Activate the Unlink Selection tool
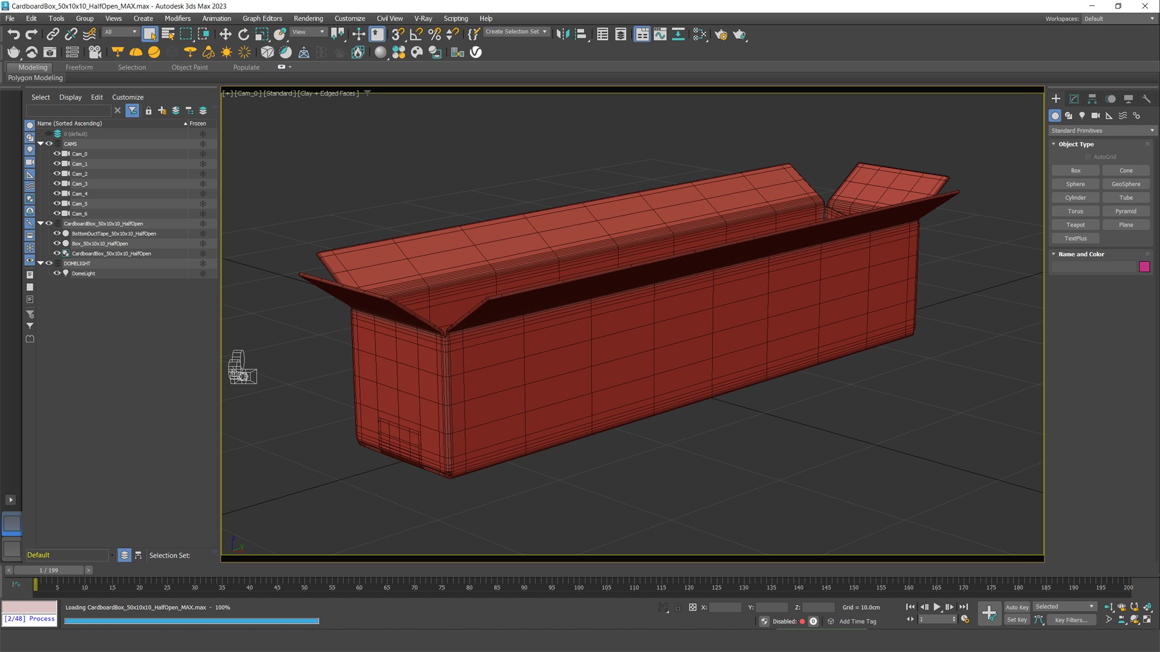This screenshot has height=652, width=1160. [x=71, y=34]
